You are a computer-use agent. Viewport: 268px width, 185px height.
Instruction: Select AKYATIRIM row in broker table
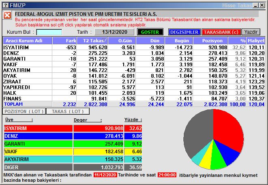134,70
